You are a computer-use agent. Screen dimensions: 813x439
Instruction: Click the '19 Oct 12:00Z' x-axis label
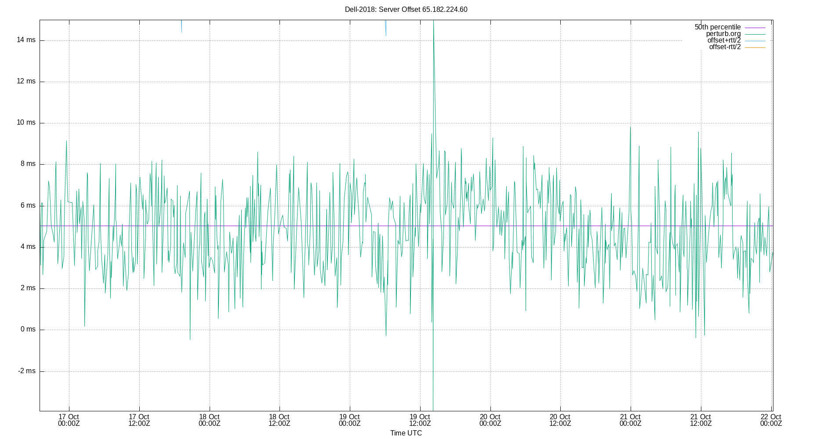[x=420, y=420]
